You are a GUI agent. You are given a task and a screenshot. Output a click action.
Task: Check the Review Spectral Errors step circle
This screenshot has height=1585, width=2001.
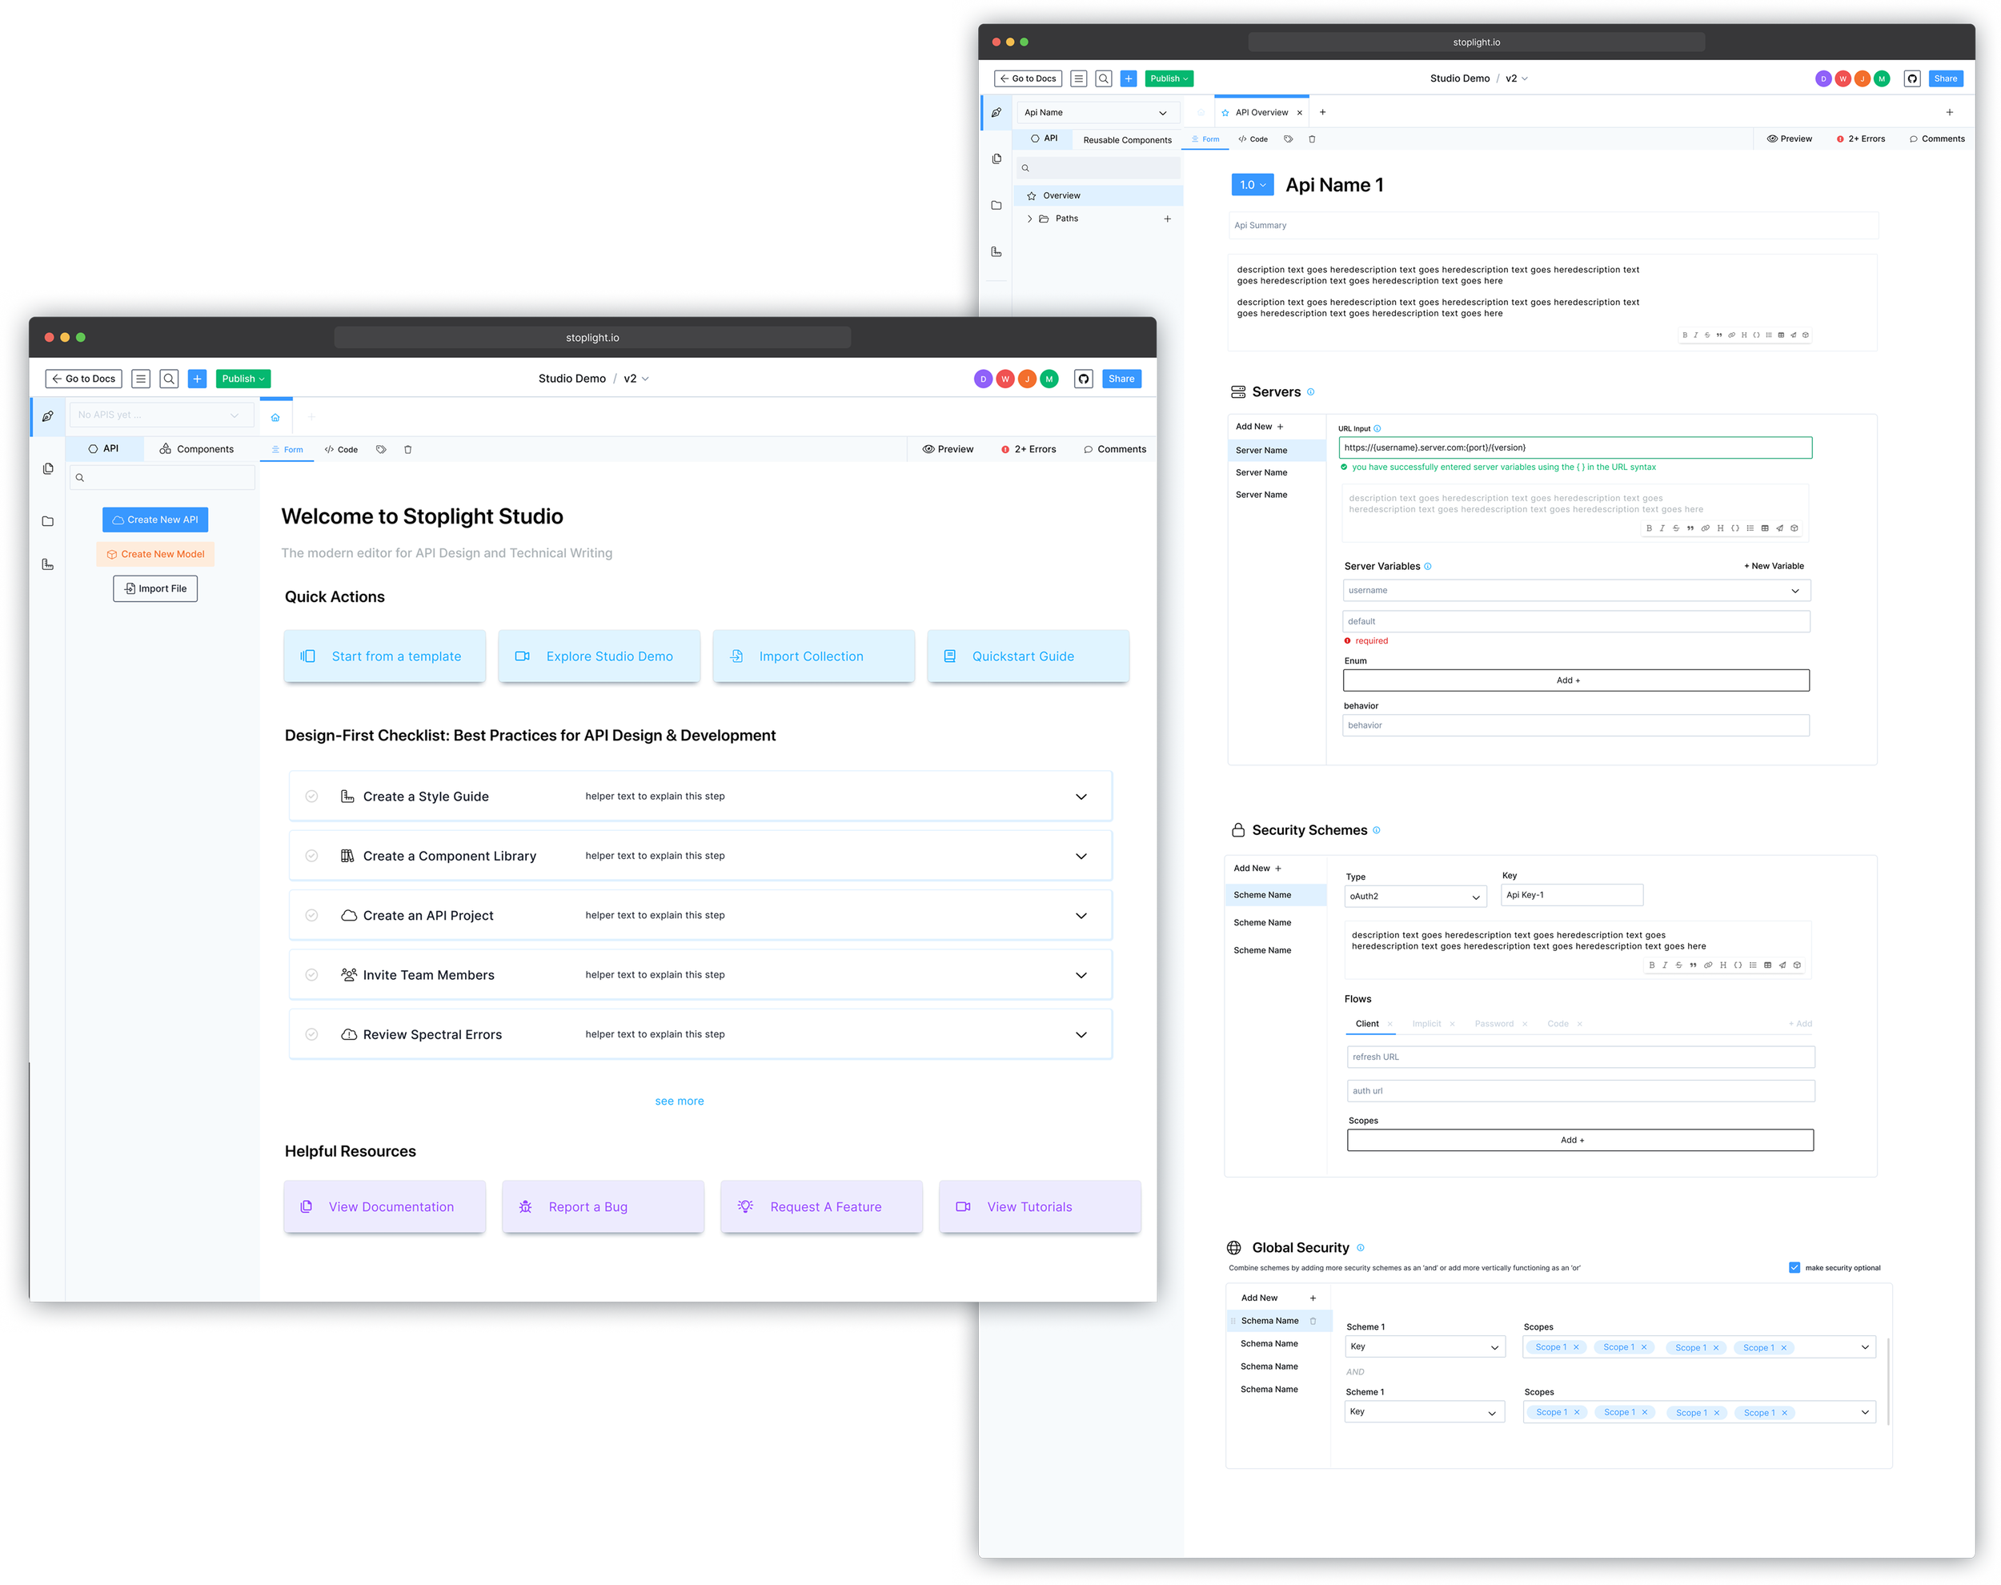tap(311, 1033)
